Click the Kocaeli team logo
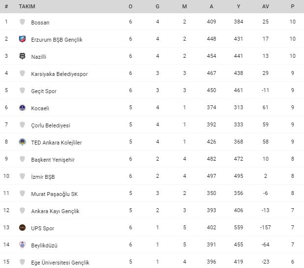 [x=22, y=107]
